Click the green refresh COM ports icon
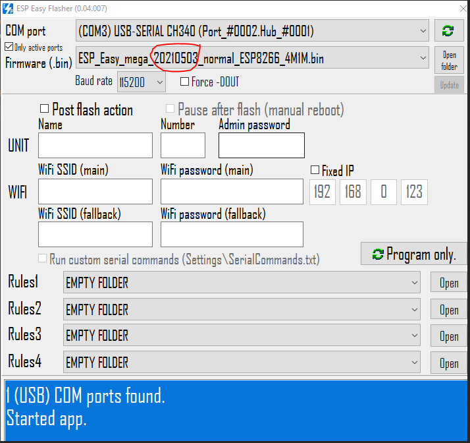Screen dimensions: 470x443 click(449, 30)
